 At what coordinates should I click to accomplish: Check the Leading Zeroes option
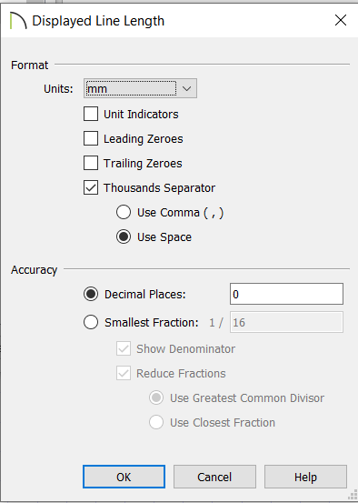91,138
